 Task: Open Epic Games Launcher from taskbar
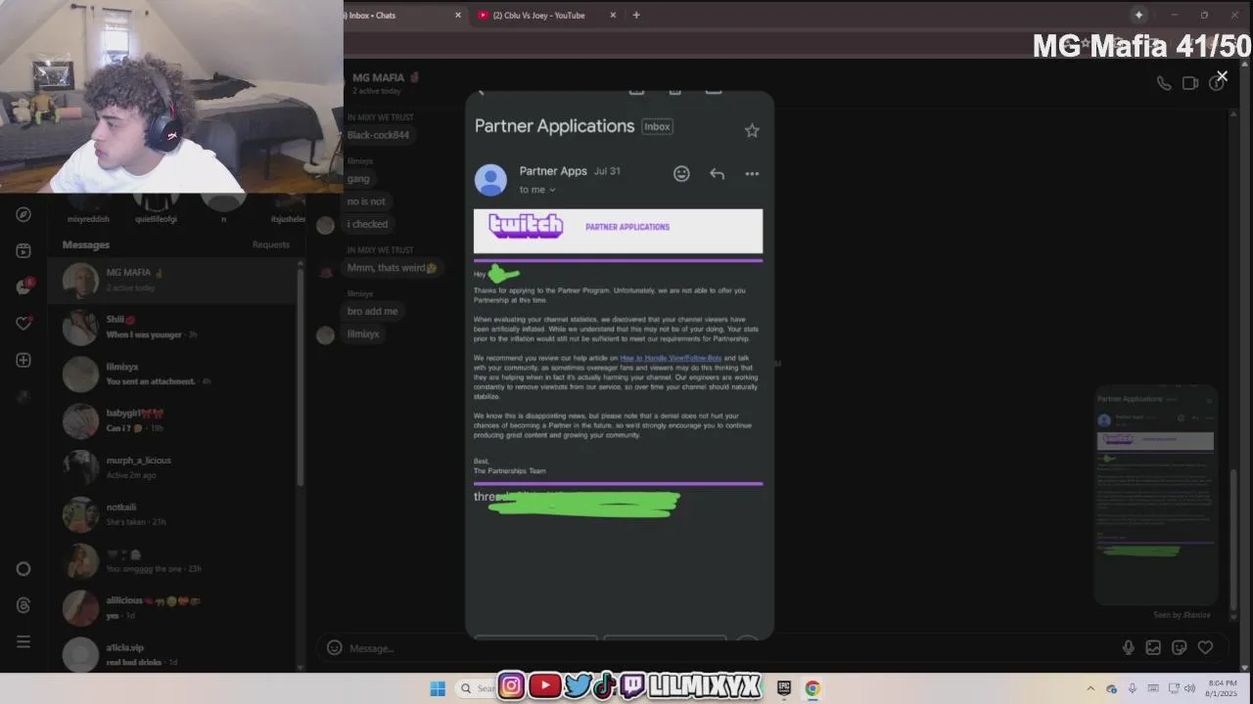[x=784, y=688]
